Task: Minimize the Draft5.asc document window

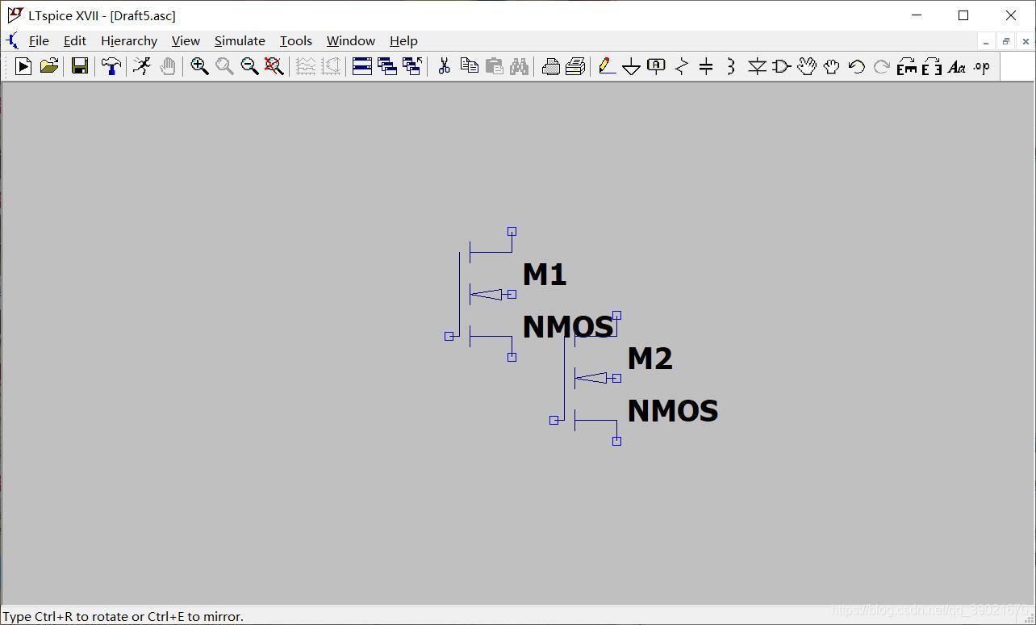Action: click(x=986, y=41)
